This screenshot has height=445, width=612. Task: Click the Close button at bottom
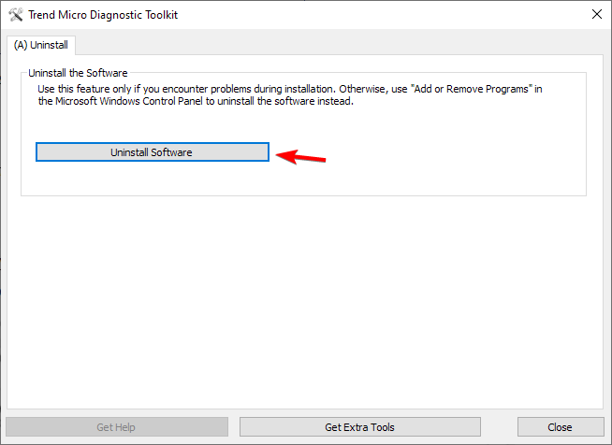pyautogui.click(x=561, y=427)
